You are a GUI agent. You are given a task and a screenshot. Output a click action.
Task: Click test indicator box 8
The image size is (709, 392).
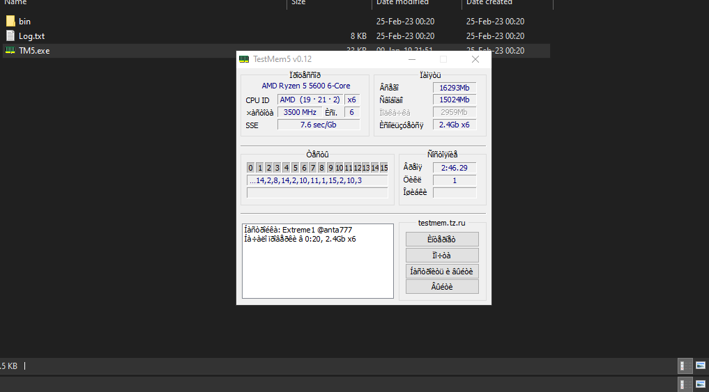(x=321, y=168)
